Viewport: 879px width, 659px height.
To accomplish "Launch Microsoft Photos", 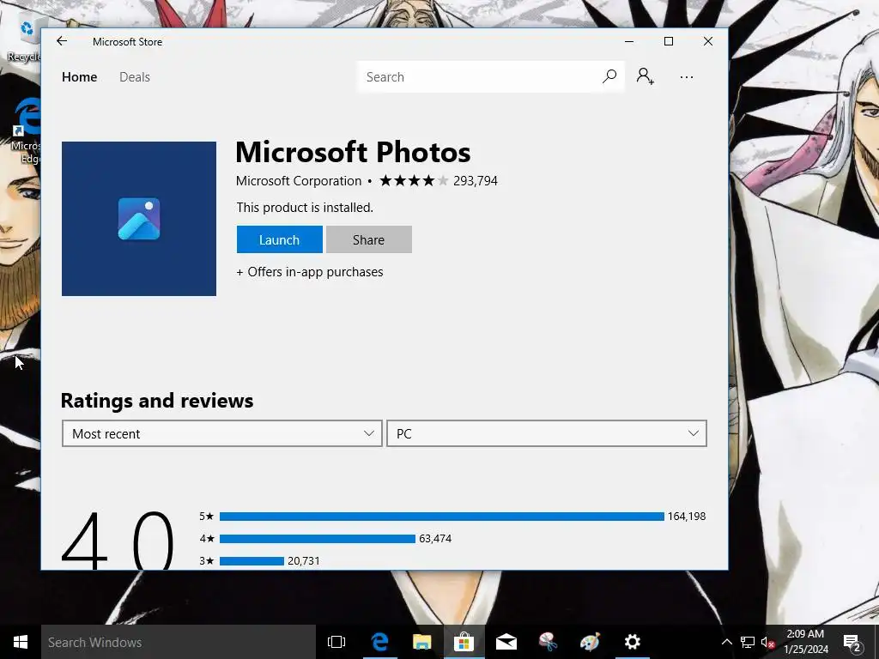I will pos(279,240).
